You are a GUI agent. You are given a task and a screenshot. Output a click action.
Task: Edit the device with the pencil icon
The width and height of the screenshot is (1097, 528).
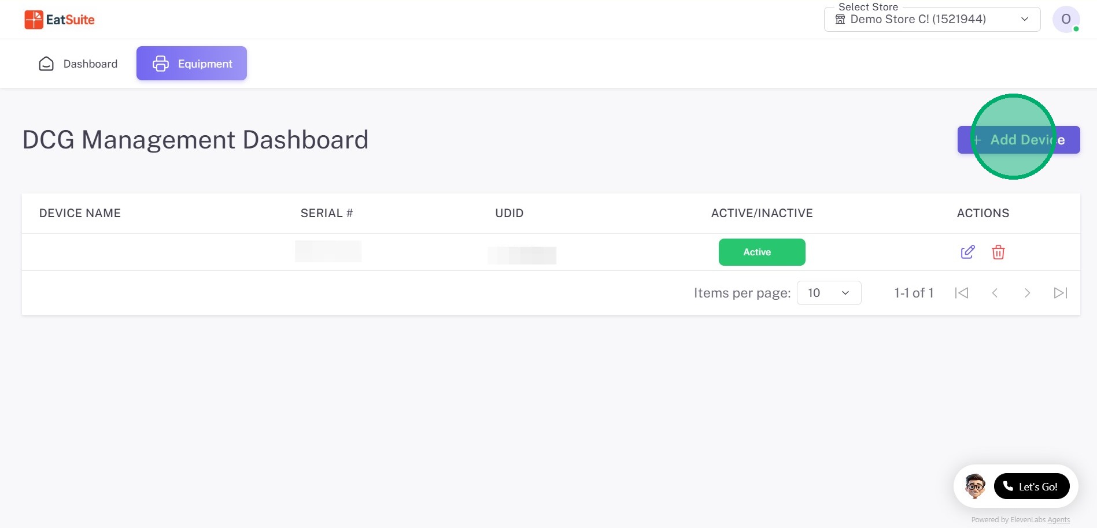point(967,252)
